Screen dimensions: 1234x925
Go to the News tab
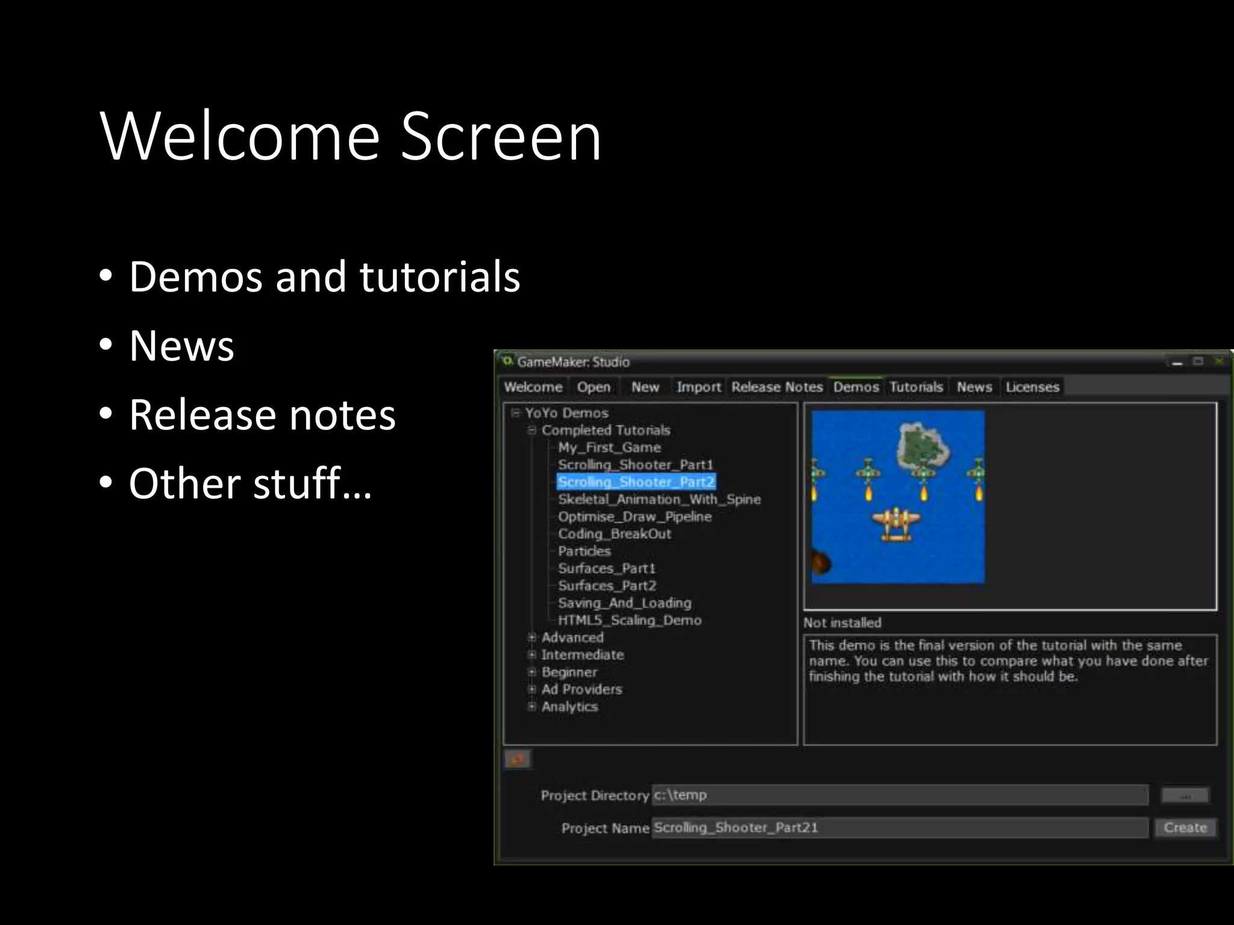[974, 387]
